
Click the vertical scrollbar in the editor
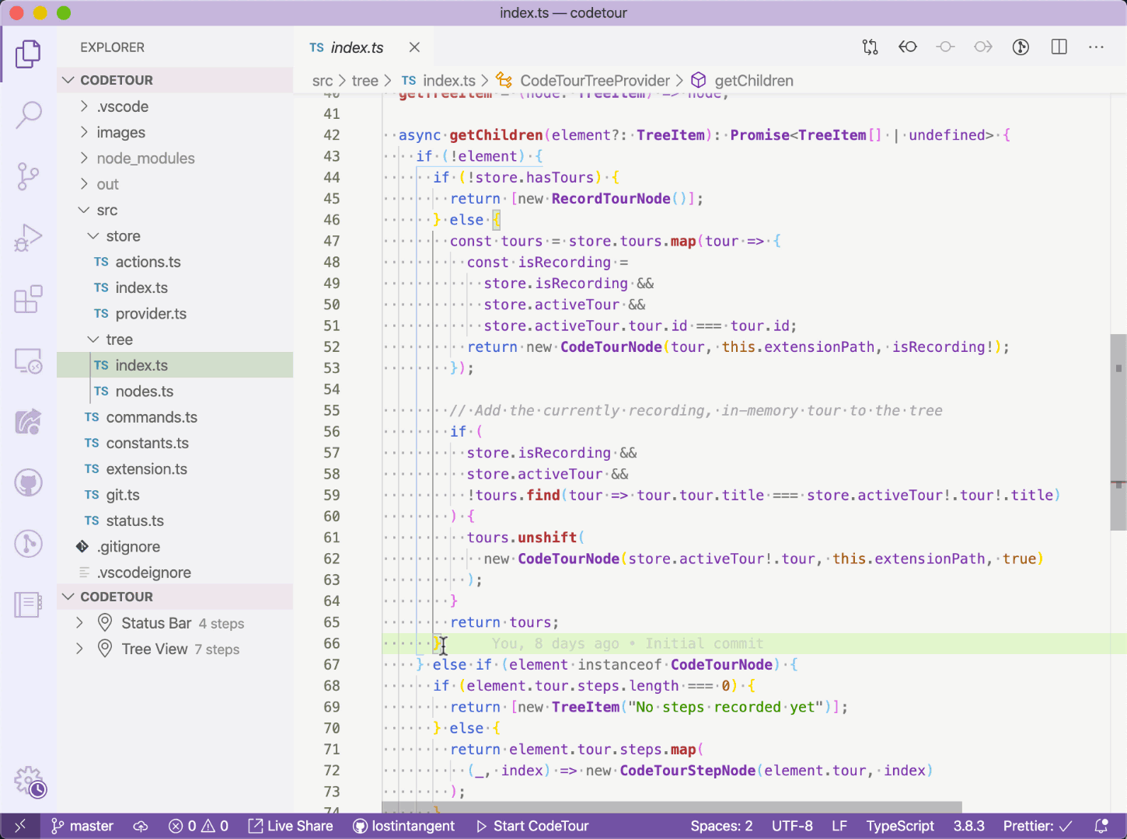point(1118,432)
